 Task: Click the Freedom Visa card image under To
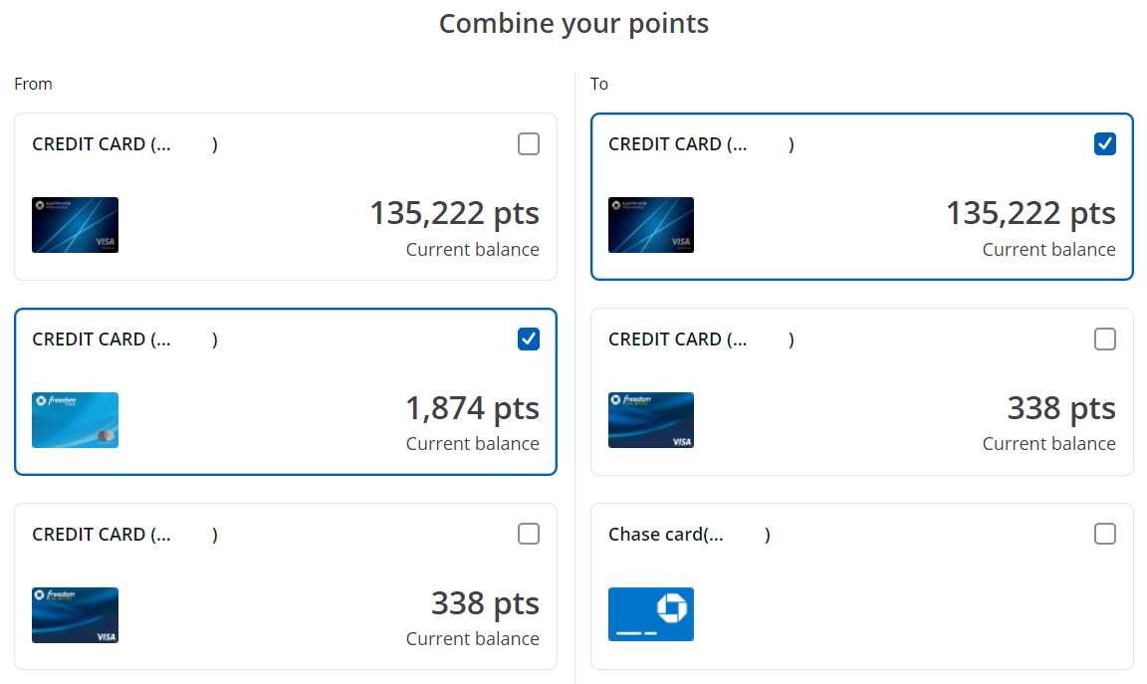[x=651, y=420]
